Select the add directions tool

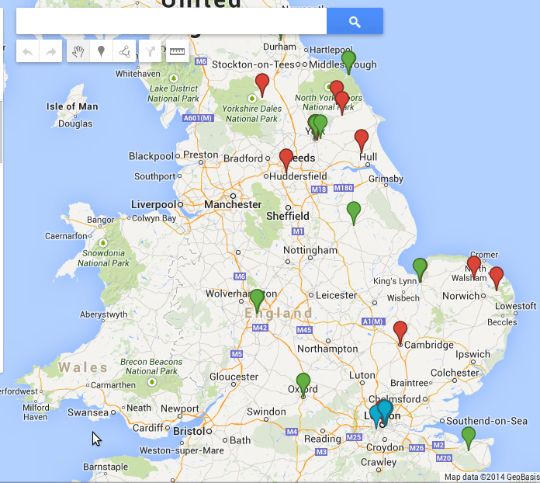click(x=151, y=51)
